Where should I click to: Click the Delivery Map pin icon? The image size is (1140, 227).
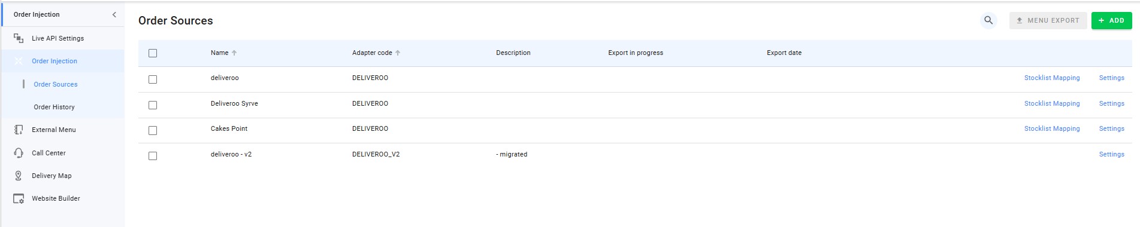coord(19,176)
